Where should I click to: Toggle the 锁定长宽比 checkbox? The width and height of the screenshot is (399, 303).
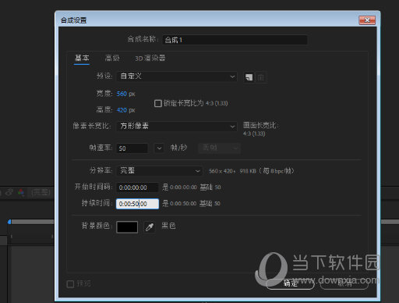point(158,103)
